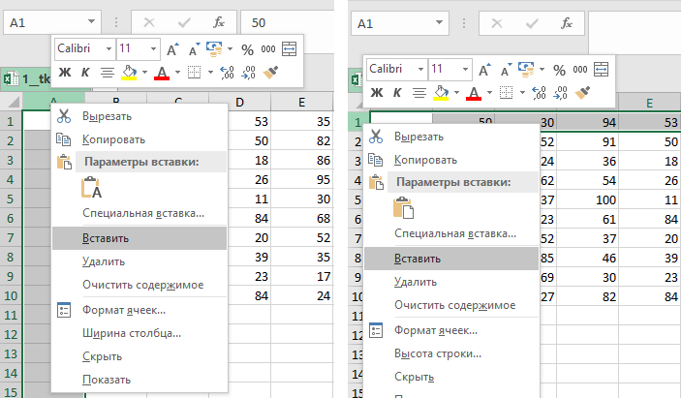This screenshot has width=682, height=398.
Task: Click Increase Font Size in left mini toolbar
Action: (x=172, y=48)
